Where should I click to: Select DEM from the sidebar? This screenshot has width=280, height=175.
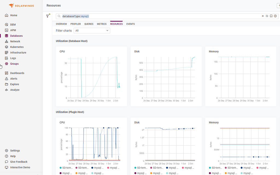point(13,24)
